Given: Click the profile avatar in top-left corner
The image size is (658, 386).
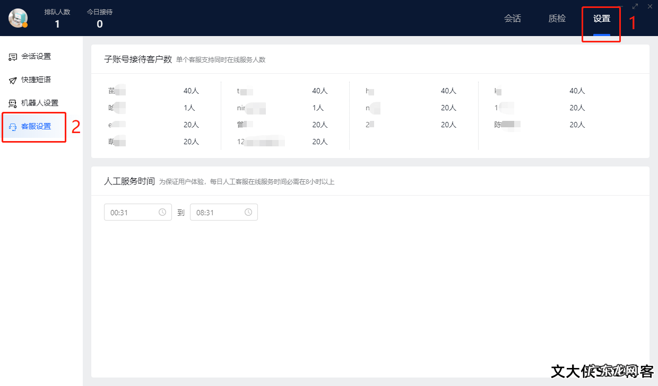Looking at the screenshot, I should click(19, 17).
